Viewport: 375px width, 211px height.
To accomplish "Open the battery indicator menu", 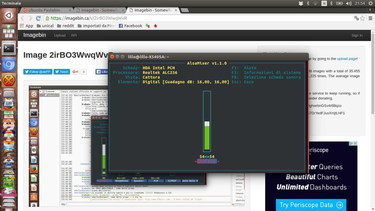I will tap(340, 3).
